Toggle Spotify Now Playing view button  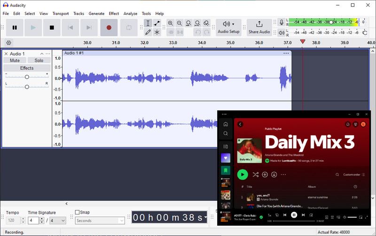coord(327,217)
